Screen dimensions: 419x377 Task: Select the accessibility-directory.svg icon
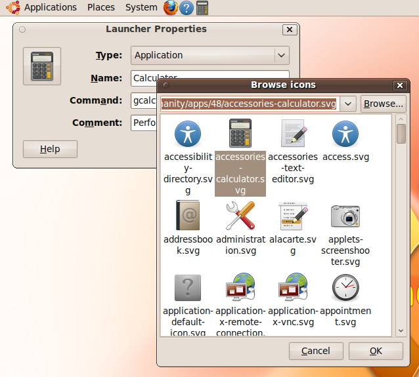(188, 134)
